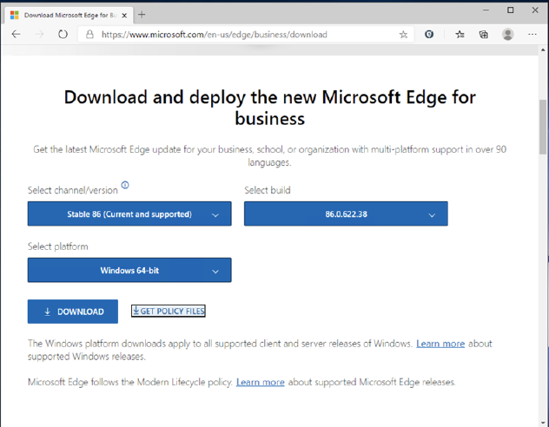Open Settings and more menu
The image size is (549, 427).
point(532,34)
